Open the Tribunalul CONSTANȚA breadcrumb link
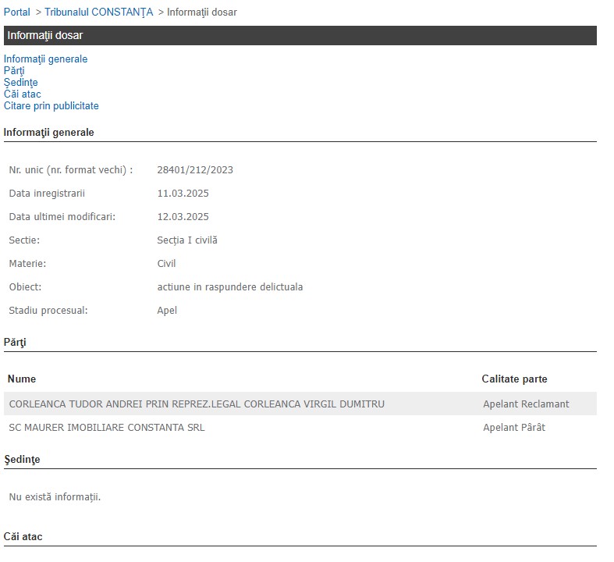The image size is (614, 562). [x=98, y=12]
